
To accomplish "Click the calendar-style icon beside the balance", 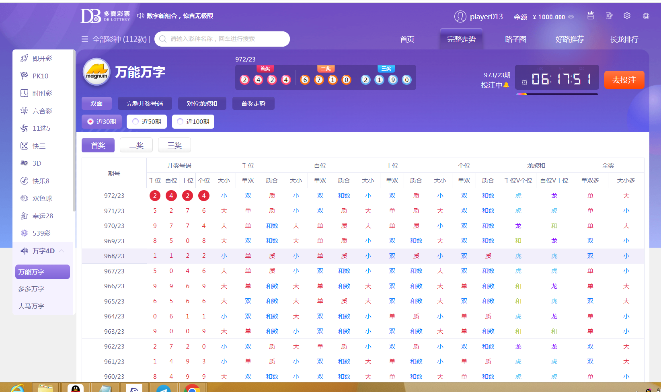I will 590,16.
